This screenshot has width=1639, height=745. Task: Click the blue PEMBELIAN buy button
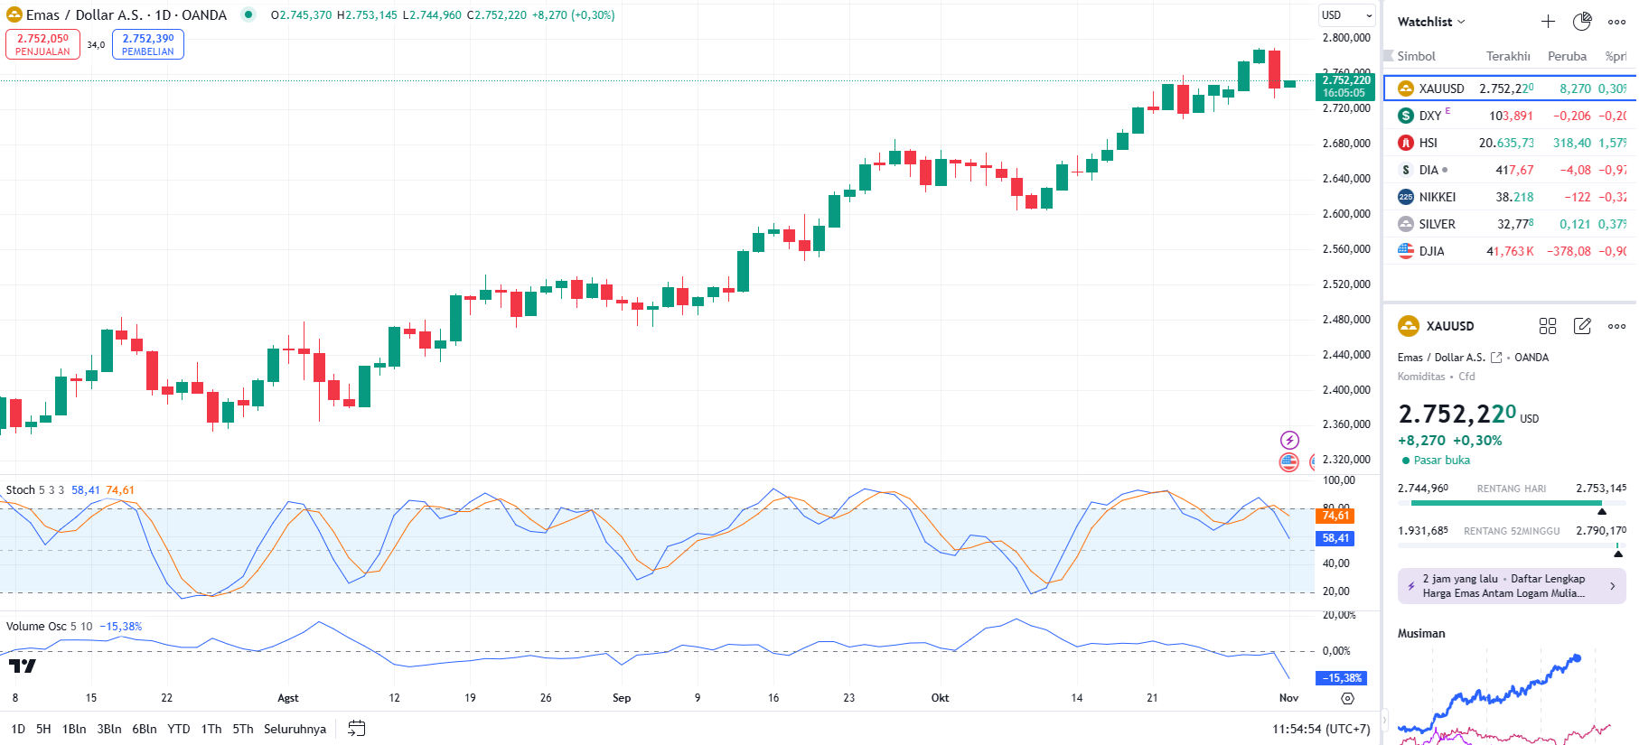pos(148,44)
